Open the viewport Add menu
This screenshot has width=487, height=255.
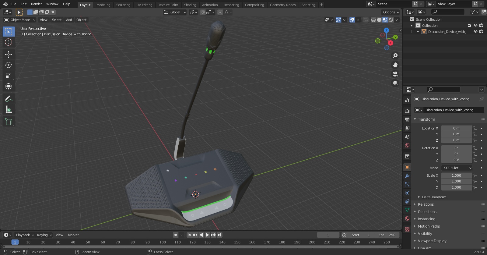pyautogui.click(x=69, y=20)
